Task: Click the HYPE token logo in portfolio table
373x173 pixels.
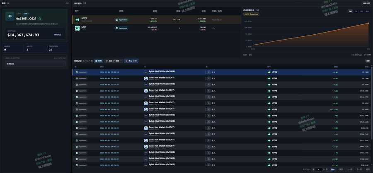Action: click(x=77, y=20)
